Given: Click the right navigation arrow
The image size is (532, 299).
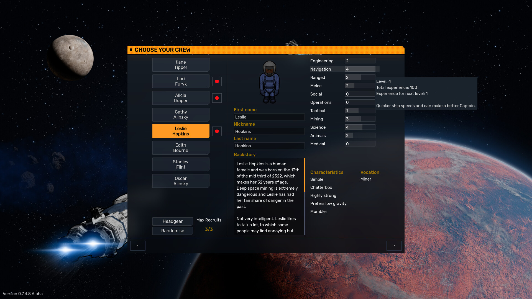Looking at the screenshot, I should 394,246.
